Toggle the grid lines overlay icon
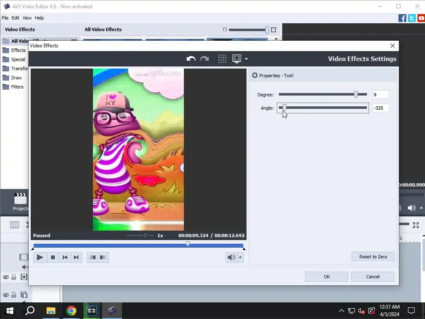Viewport: 425px width, 319px height. [222, 59]
